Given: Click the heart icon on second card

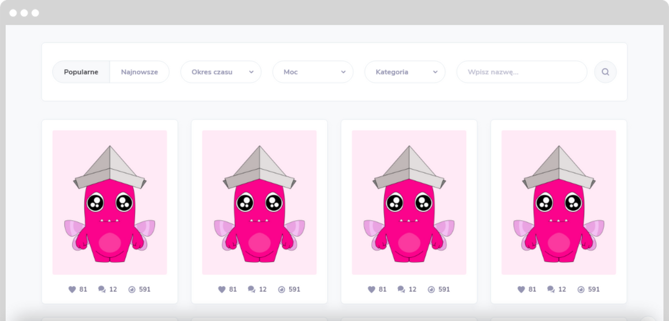Looking at the screenshot, I should (222, 290).
